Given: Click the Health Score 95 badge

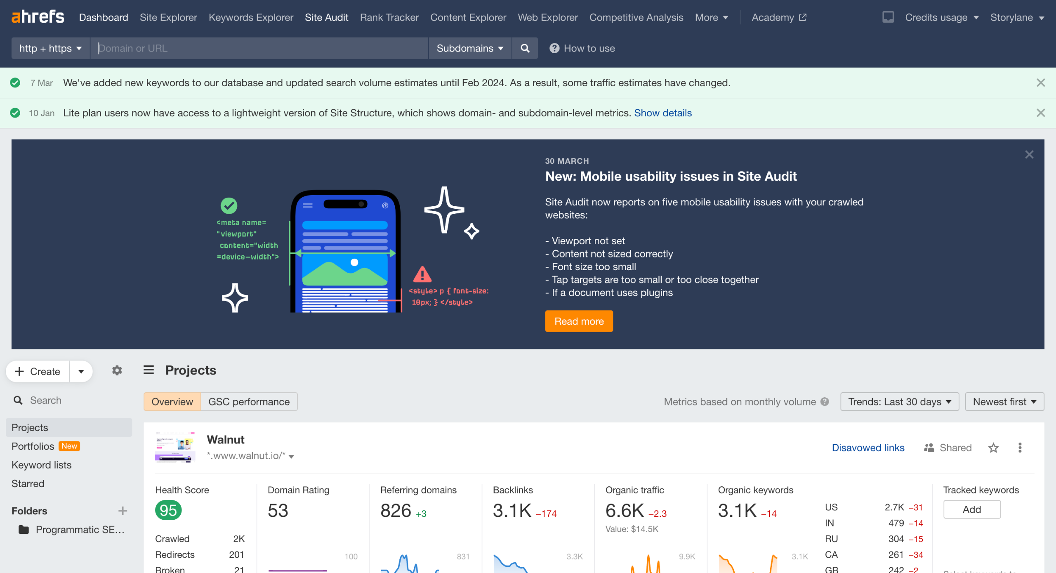Looking at the screenshot, I should click(168, 510).
